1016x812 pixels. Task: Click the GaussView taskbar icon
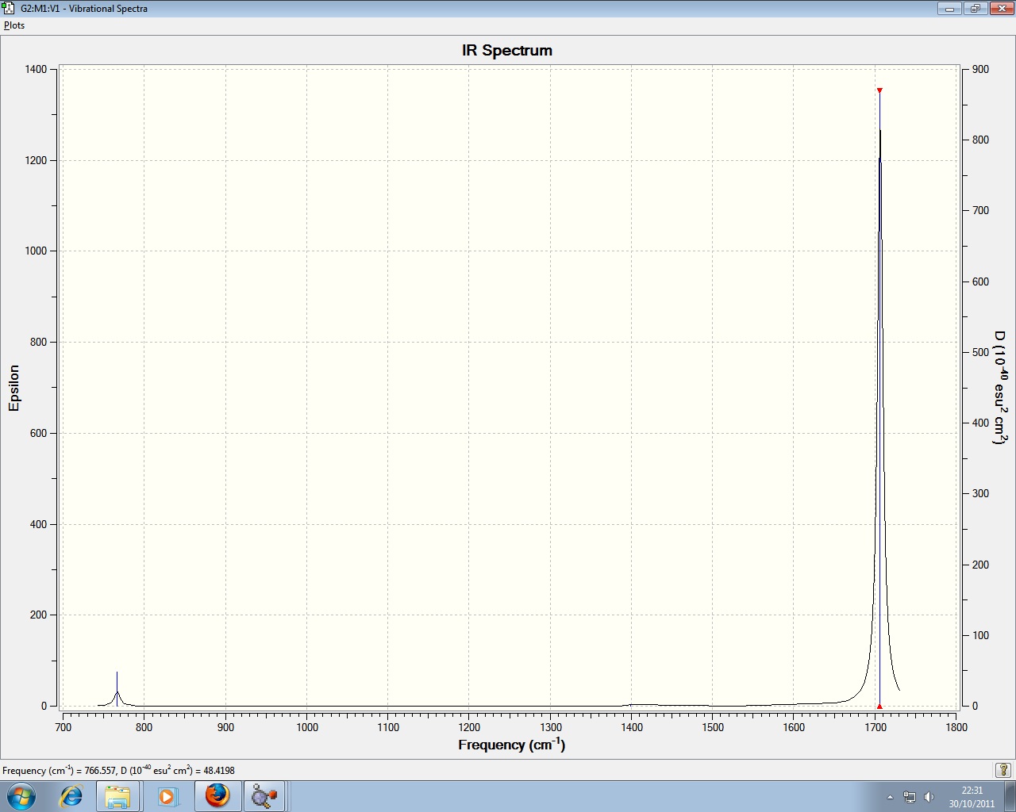tap(264, 795)
